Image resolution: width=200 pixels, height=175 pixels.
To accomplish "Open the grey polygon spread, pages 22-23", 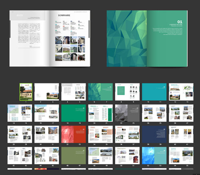I will pyautogui.click(x=127, y=113).
